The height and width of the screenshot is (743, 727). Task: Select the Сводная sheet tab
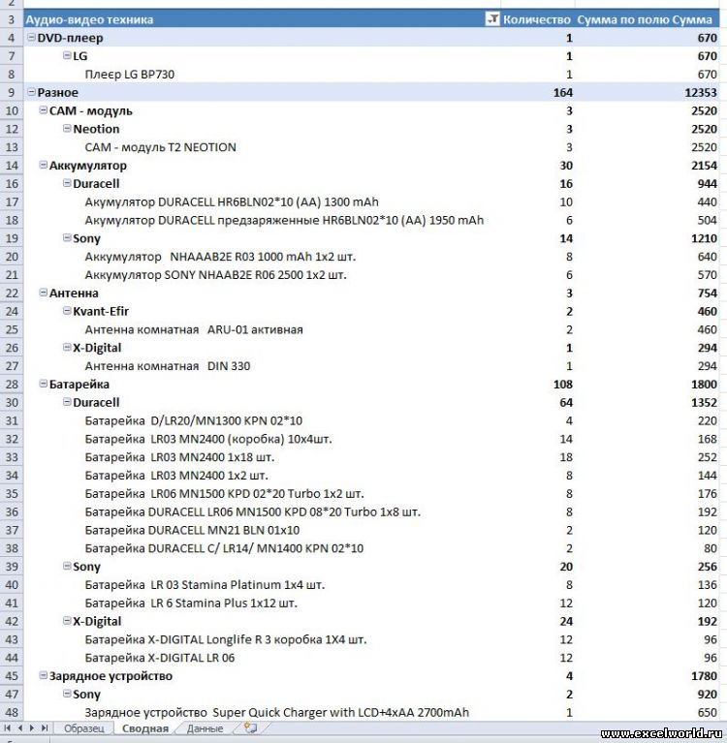(145, 728)
